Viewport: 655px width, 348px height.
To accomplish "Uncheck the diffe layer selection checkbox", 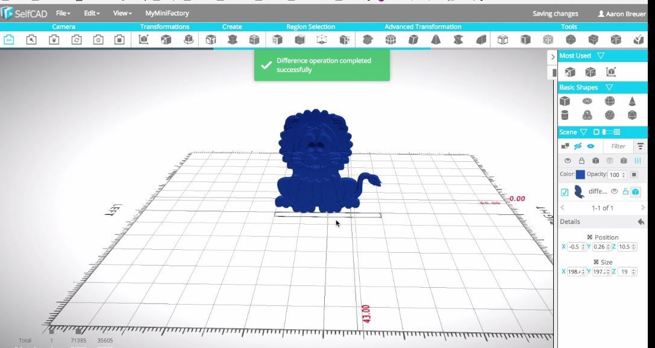I will point(565,191).
